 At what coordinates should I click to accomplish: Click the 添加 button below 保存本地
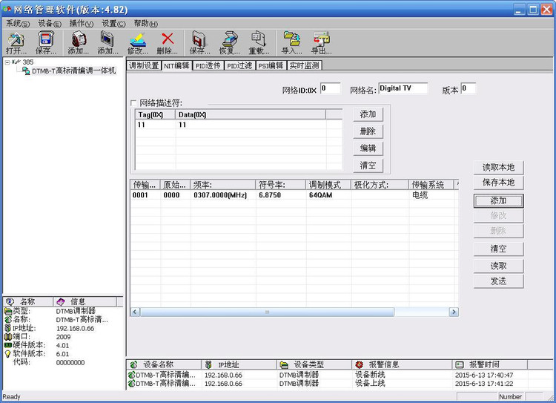pos(498,200)
